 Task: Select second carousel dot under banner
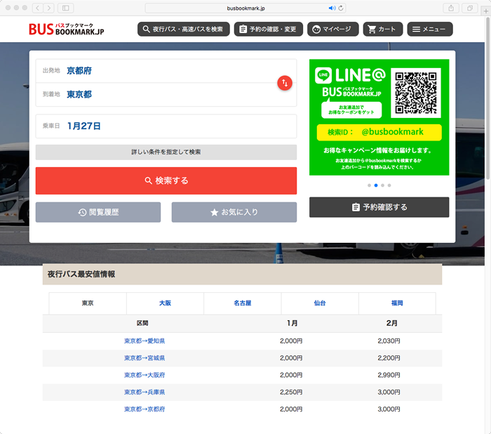coord(376,185)
